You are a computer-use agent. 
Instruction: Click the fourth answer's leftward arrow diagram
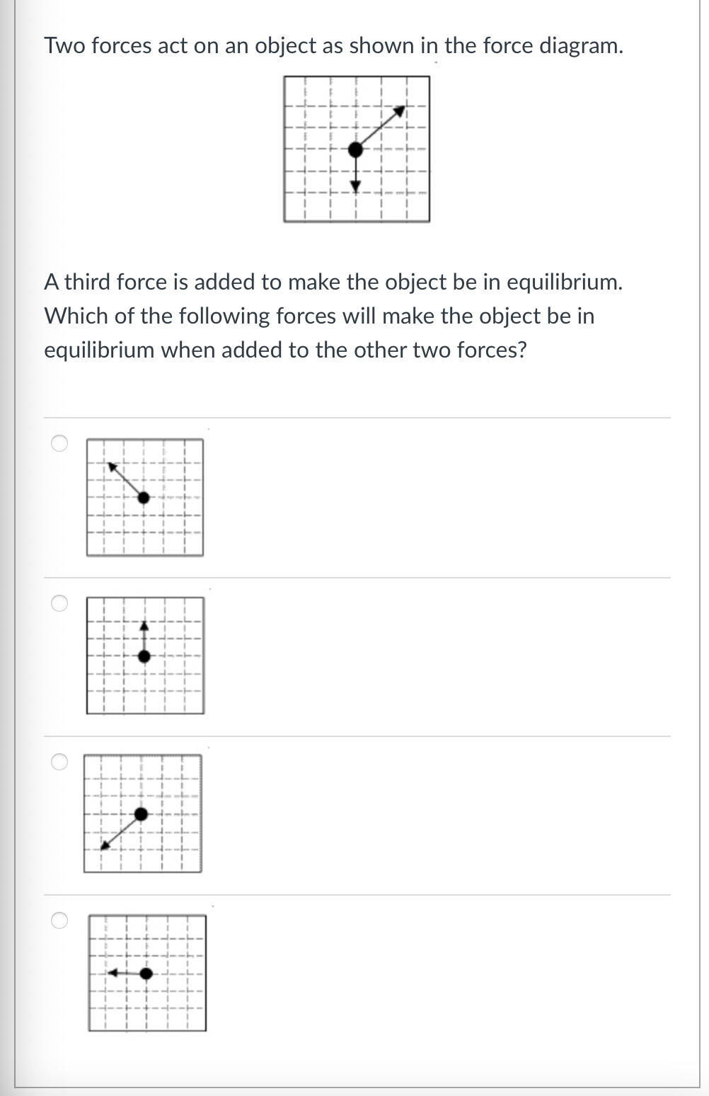(x=146, y=973)
